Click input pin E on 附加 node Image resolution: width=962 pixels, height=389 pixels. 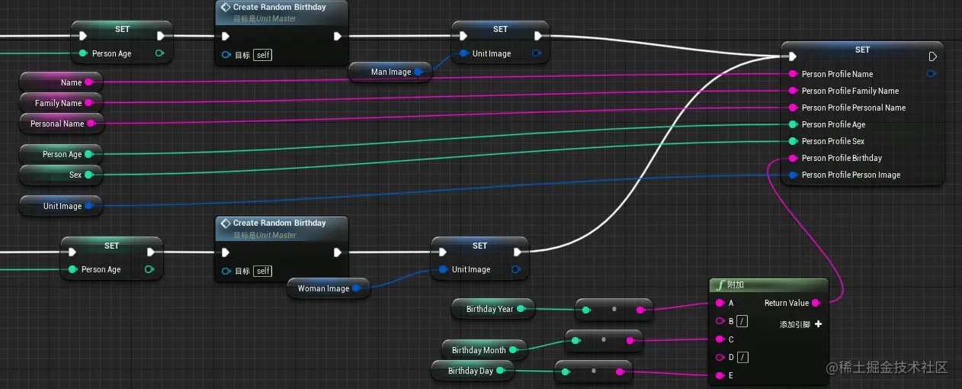(719, 375)
